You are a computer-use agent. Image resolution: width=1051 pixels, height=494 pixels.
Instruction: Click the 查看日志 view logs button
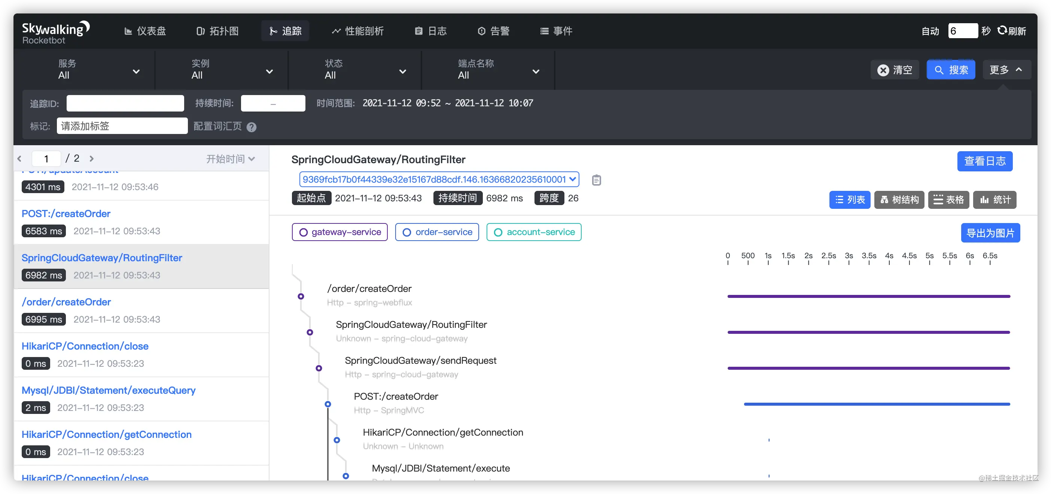(x=984, y=161)
